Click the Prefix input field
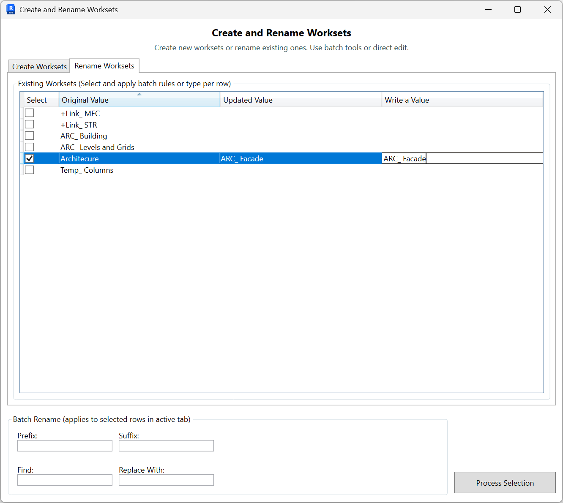The width and height of the screenshot is (563, 503). (x=64, y=446)
